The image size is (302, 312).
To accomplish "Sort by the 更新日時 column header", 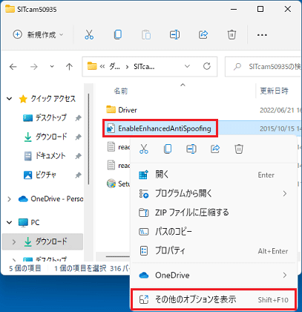I will pos(274,91).
